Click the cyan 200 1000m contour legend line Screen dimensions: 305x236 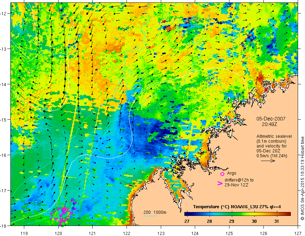pos(150,216)
